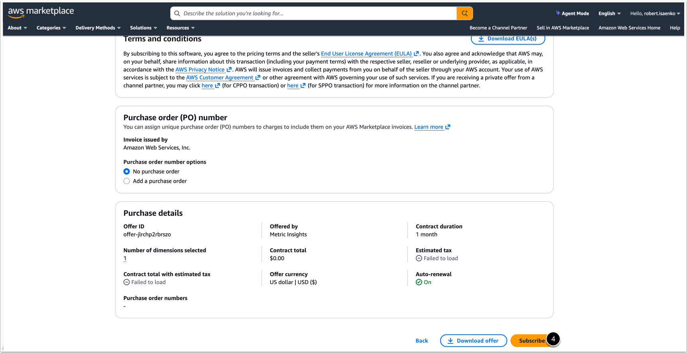
Task: Select the Add a purchase order option
Action: coord(127,181)
